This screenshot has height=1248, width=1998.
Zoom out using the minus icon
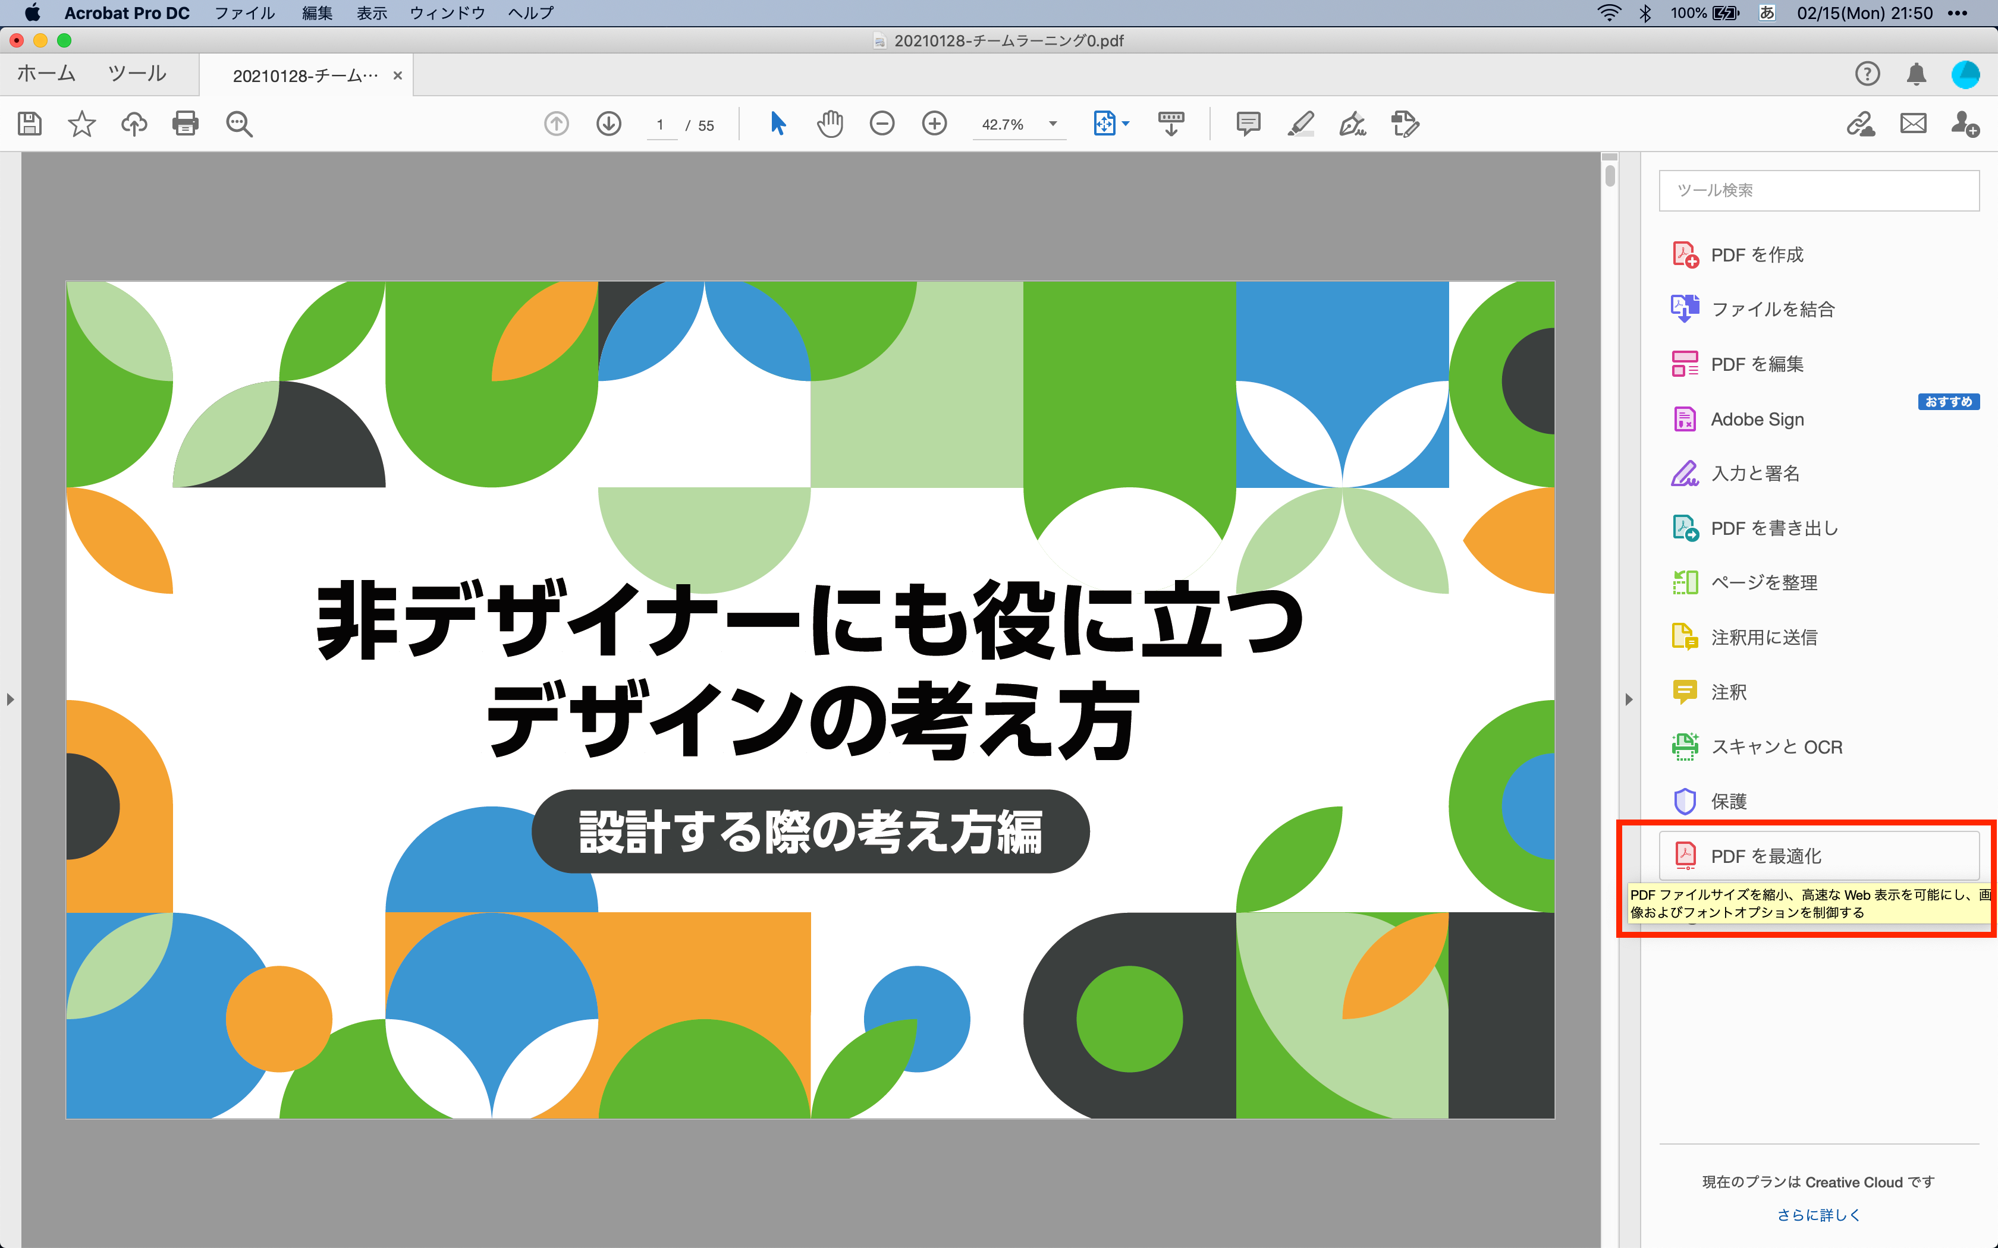click(882, 124)
